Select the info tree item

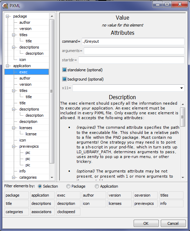coord(22,171)
